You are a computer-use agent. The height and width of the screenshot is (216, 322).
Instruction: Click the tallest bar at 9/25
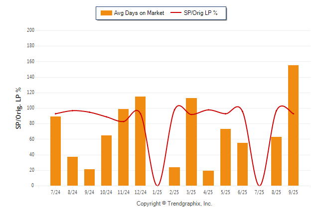(293, 125)
